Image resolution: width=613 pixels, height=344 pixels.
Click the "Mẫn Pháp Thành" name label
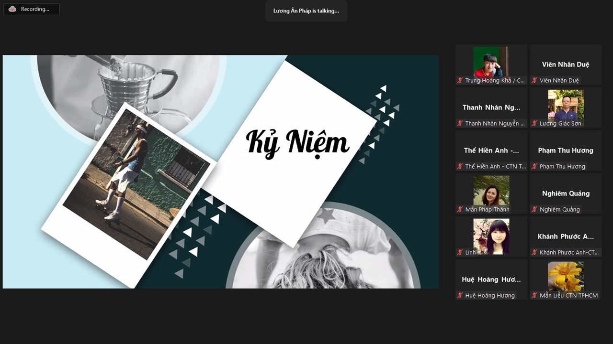(x=487, y=209)
